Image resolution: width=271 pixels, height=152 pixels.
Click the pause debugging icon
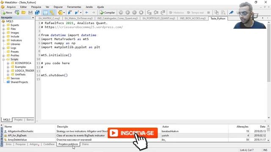click(x=134, y=12)
